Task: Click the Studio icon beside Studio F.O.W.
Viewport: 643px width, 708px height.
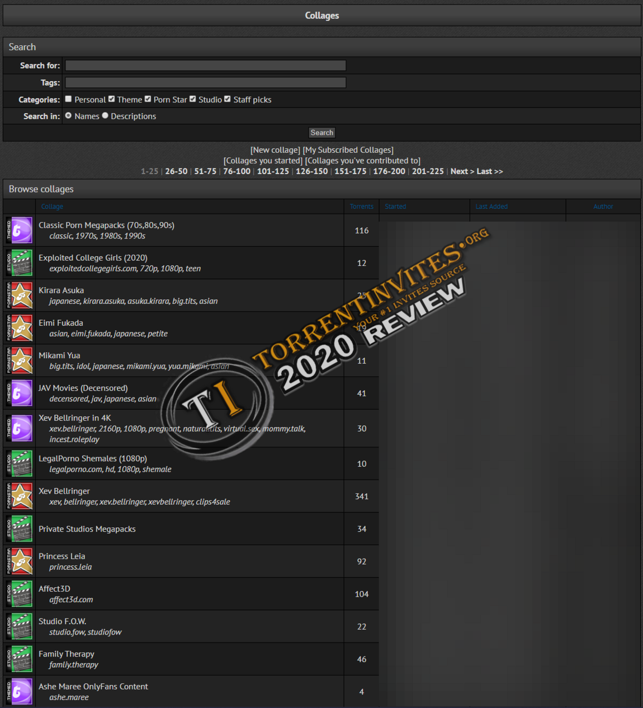Action: (x=20, y=626)
